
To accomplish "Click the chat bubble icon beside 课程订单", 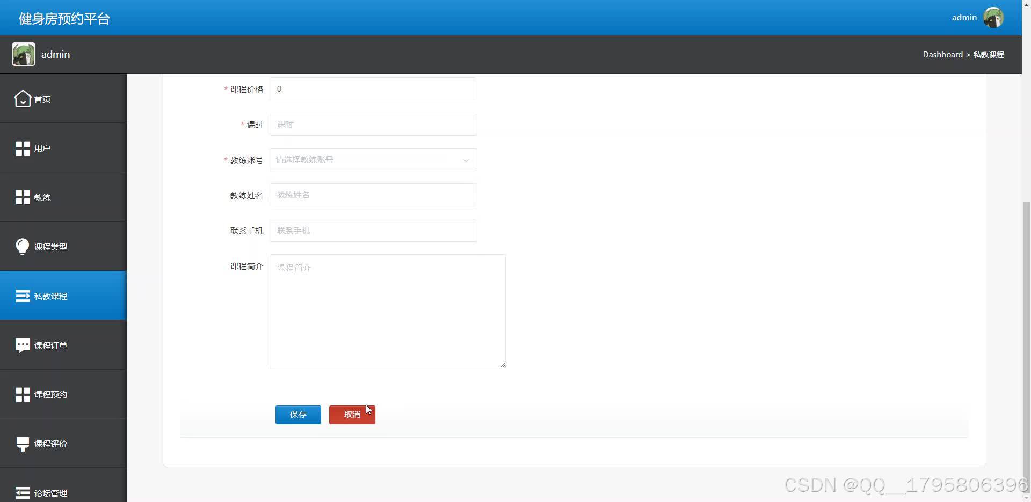I will click(23, 345).
